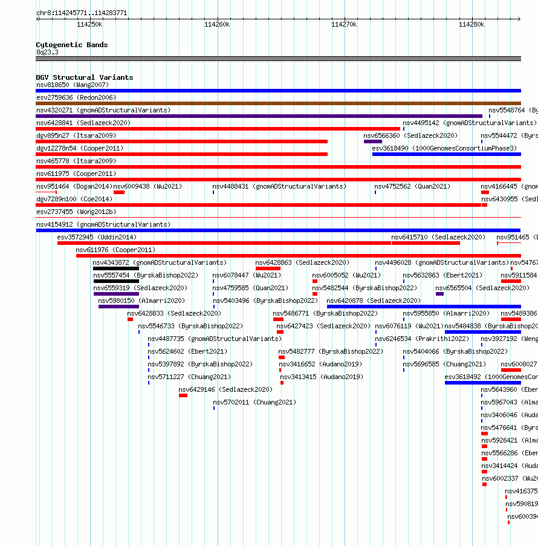Click the nsv818650 (Wang2007) variant label
This screenshot has width=538, height=546.
point(73,85)
